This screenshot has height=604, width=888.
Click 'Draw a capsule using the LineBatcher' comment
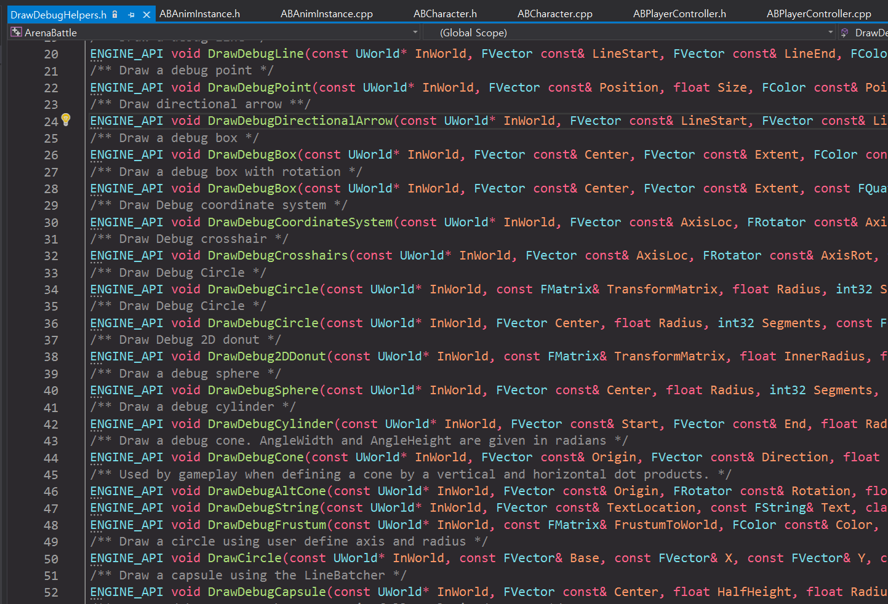(248, 575)
